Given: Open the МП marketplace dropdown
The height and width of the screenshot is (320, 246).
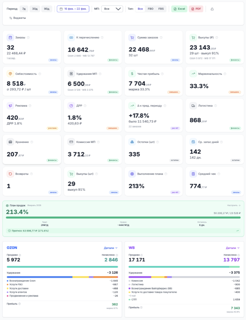Looking at the screenshot, I should coord(112,9).
